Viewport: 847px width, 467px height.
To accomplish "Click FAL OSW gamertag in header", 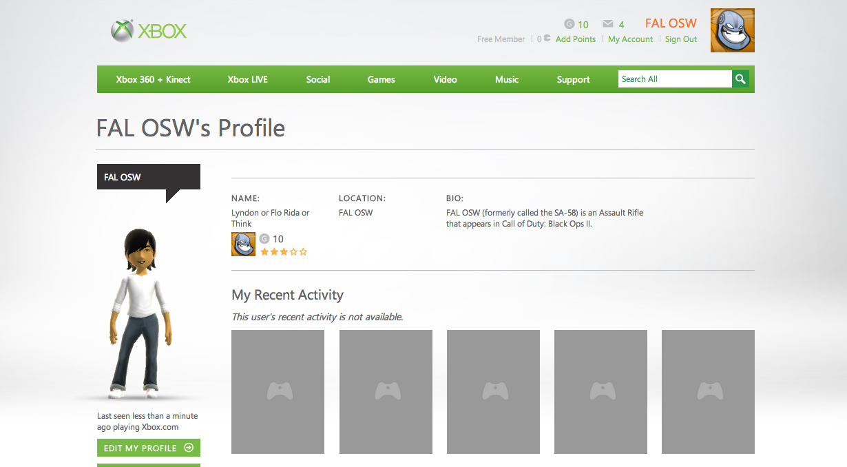I will 671,23.
